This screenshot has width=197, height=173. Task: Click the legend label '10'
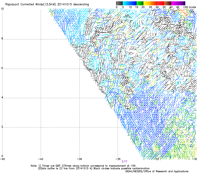point(130,7)
